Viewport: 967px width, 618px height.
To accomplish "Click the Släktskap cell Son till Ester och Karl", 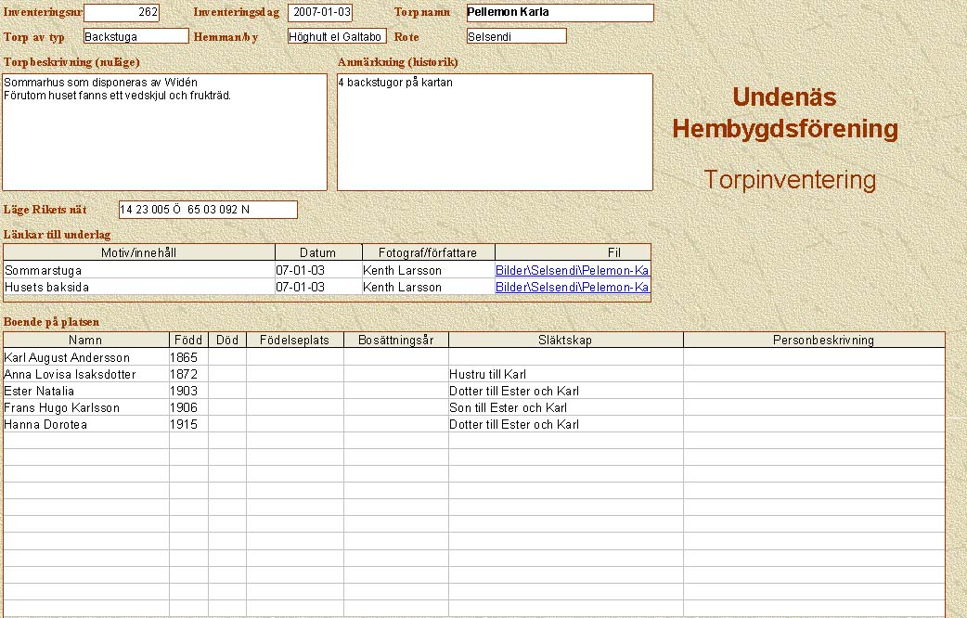I will tap(565, 407).
